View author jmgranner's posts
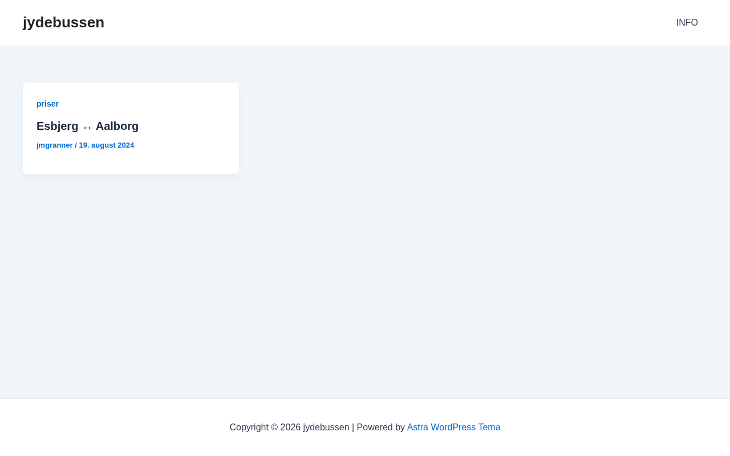 click(55, 145)
